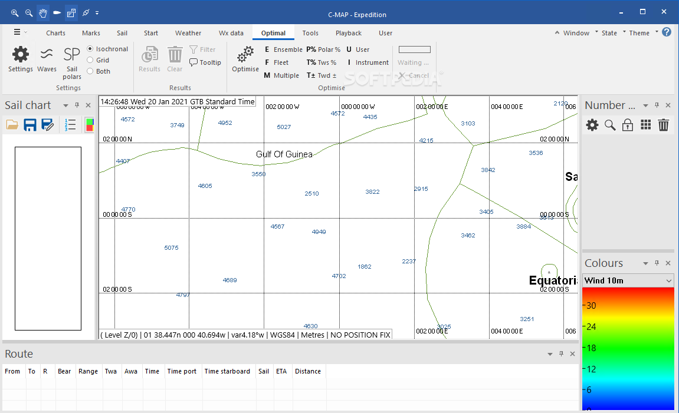Click grid icon in Number panel

tap(645, 125)
